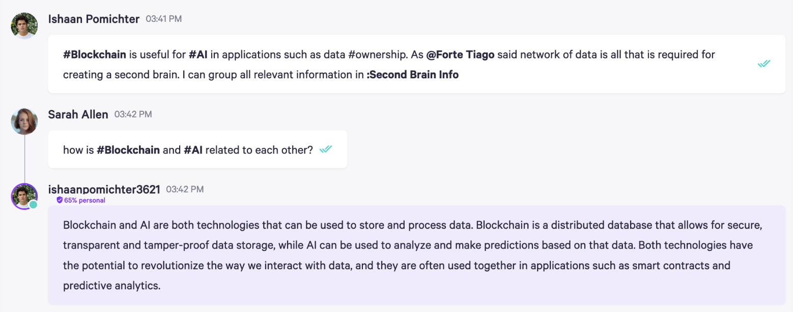793x312 pixels.
Task: Click the Sarah Allen sender name
Action: tap(78, 114)
